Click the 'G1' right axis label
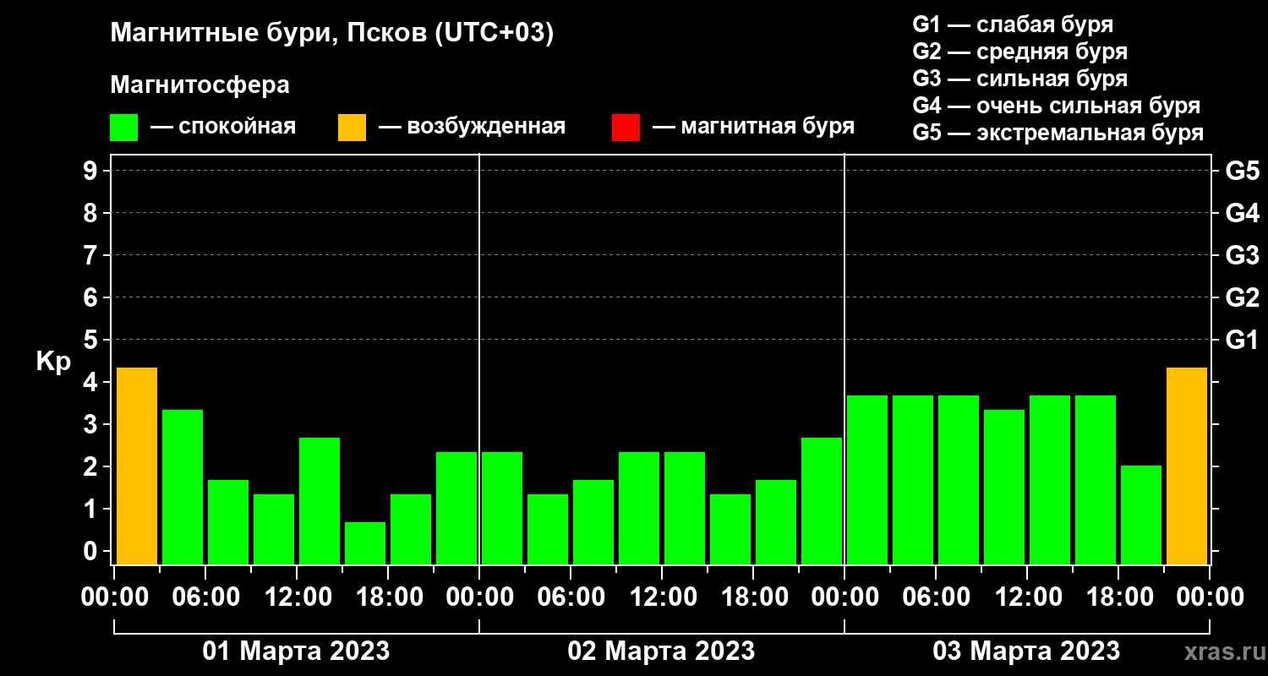This screenshot has width=1268, height=676. (x=1243, y=340)
